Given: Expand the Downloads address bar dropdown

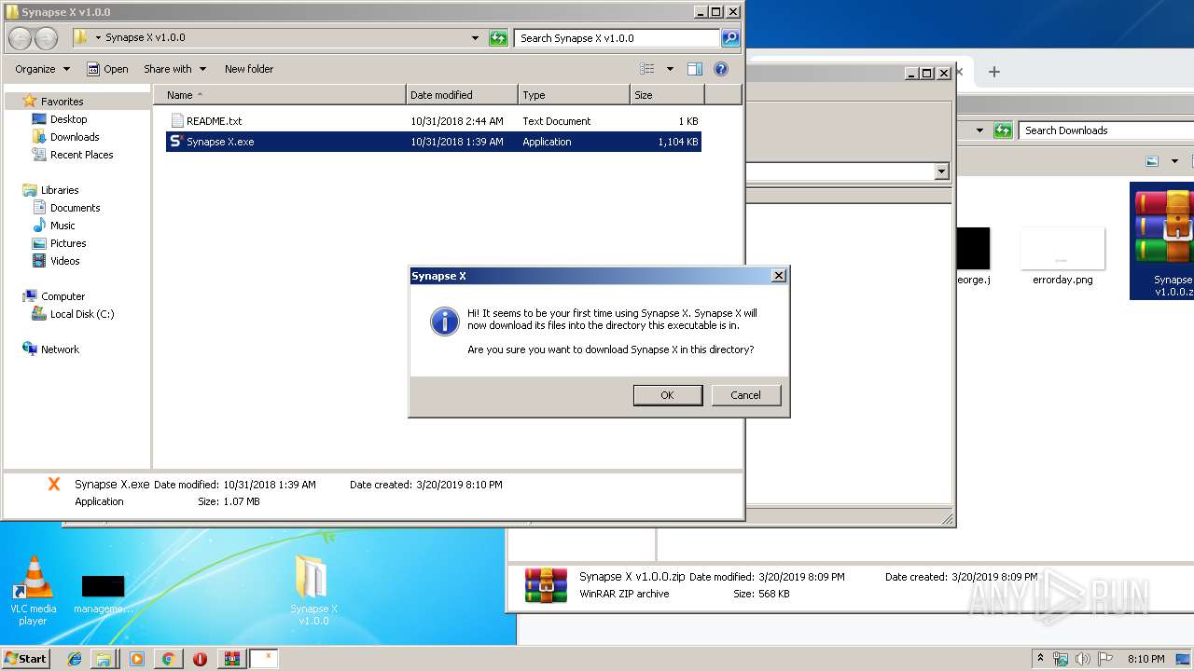Looking at the screenshot, I should point(979,130).
